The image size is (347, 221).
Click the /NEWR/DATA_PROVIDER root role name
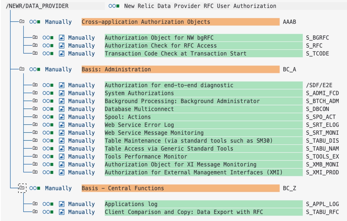(37, 6)
